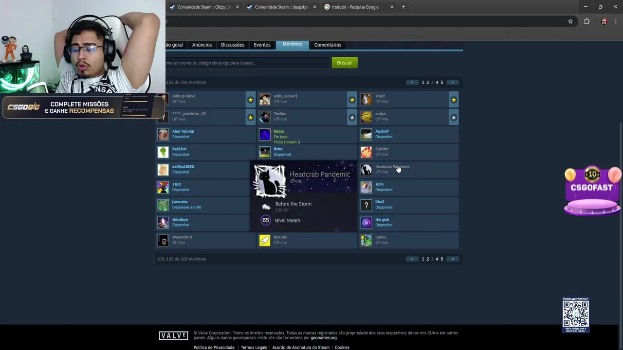623x350 pixels.
Task: Click John's profile avatar
Action: (366, 187)
